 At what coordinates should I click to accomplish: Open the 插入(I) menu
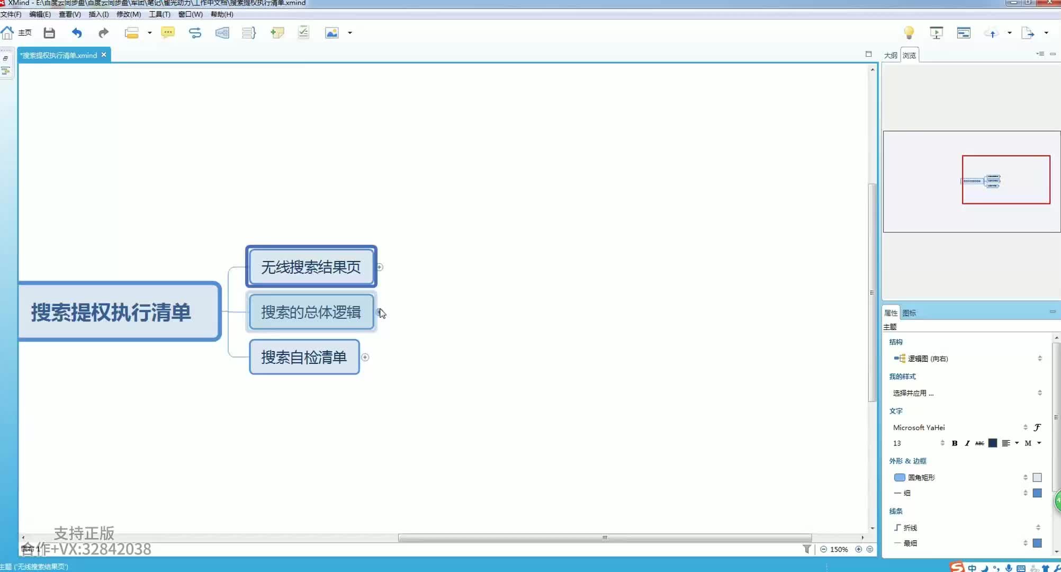click(x=98, y=14)
